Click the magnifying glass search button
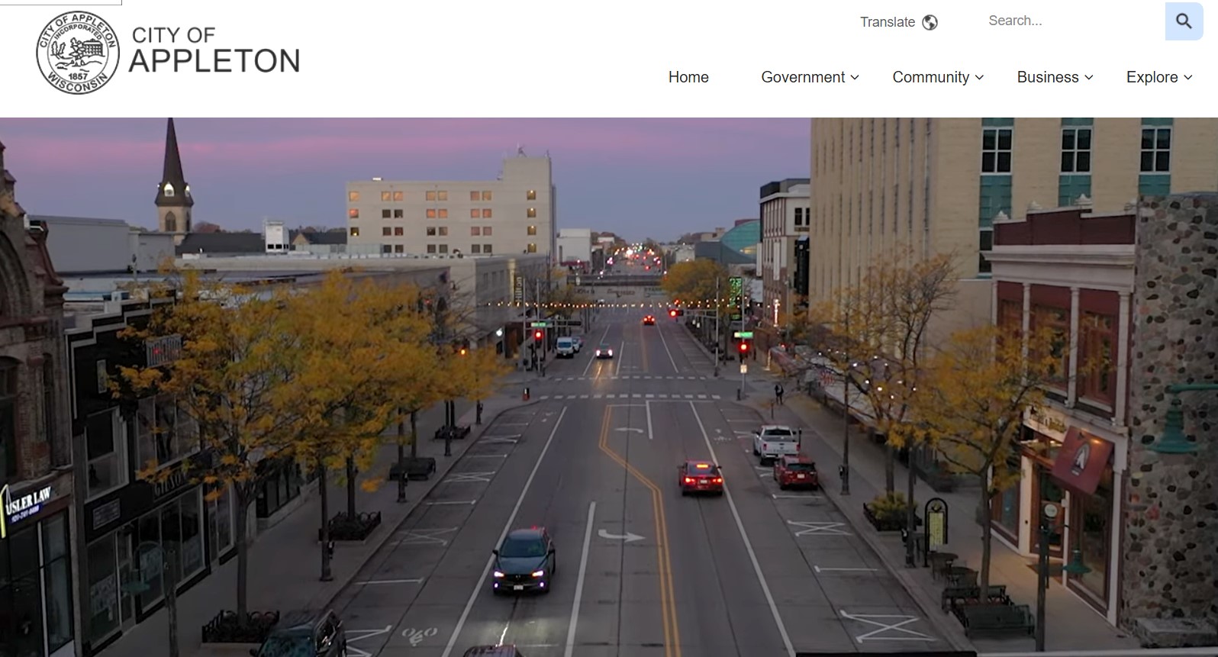 pyautogui.click(x=1184, y=21)
